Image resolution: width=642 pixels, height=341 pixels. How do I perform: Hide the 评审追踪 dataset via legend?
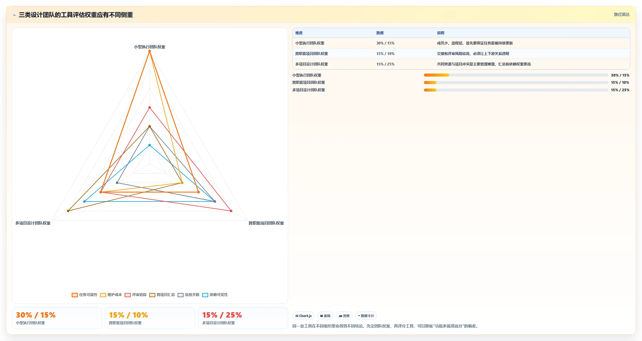135,295
